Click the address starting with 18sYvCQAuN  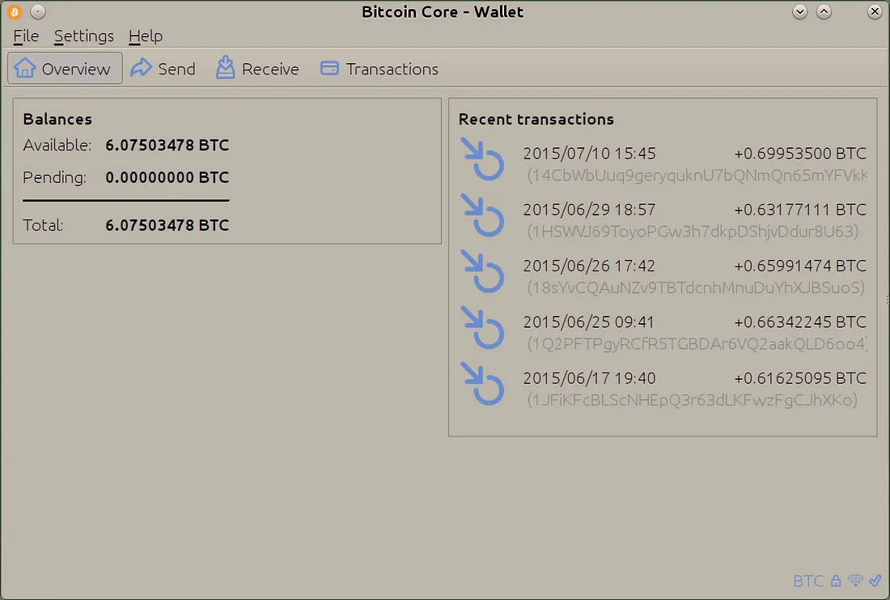click(x=696, y=288)
